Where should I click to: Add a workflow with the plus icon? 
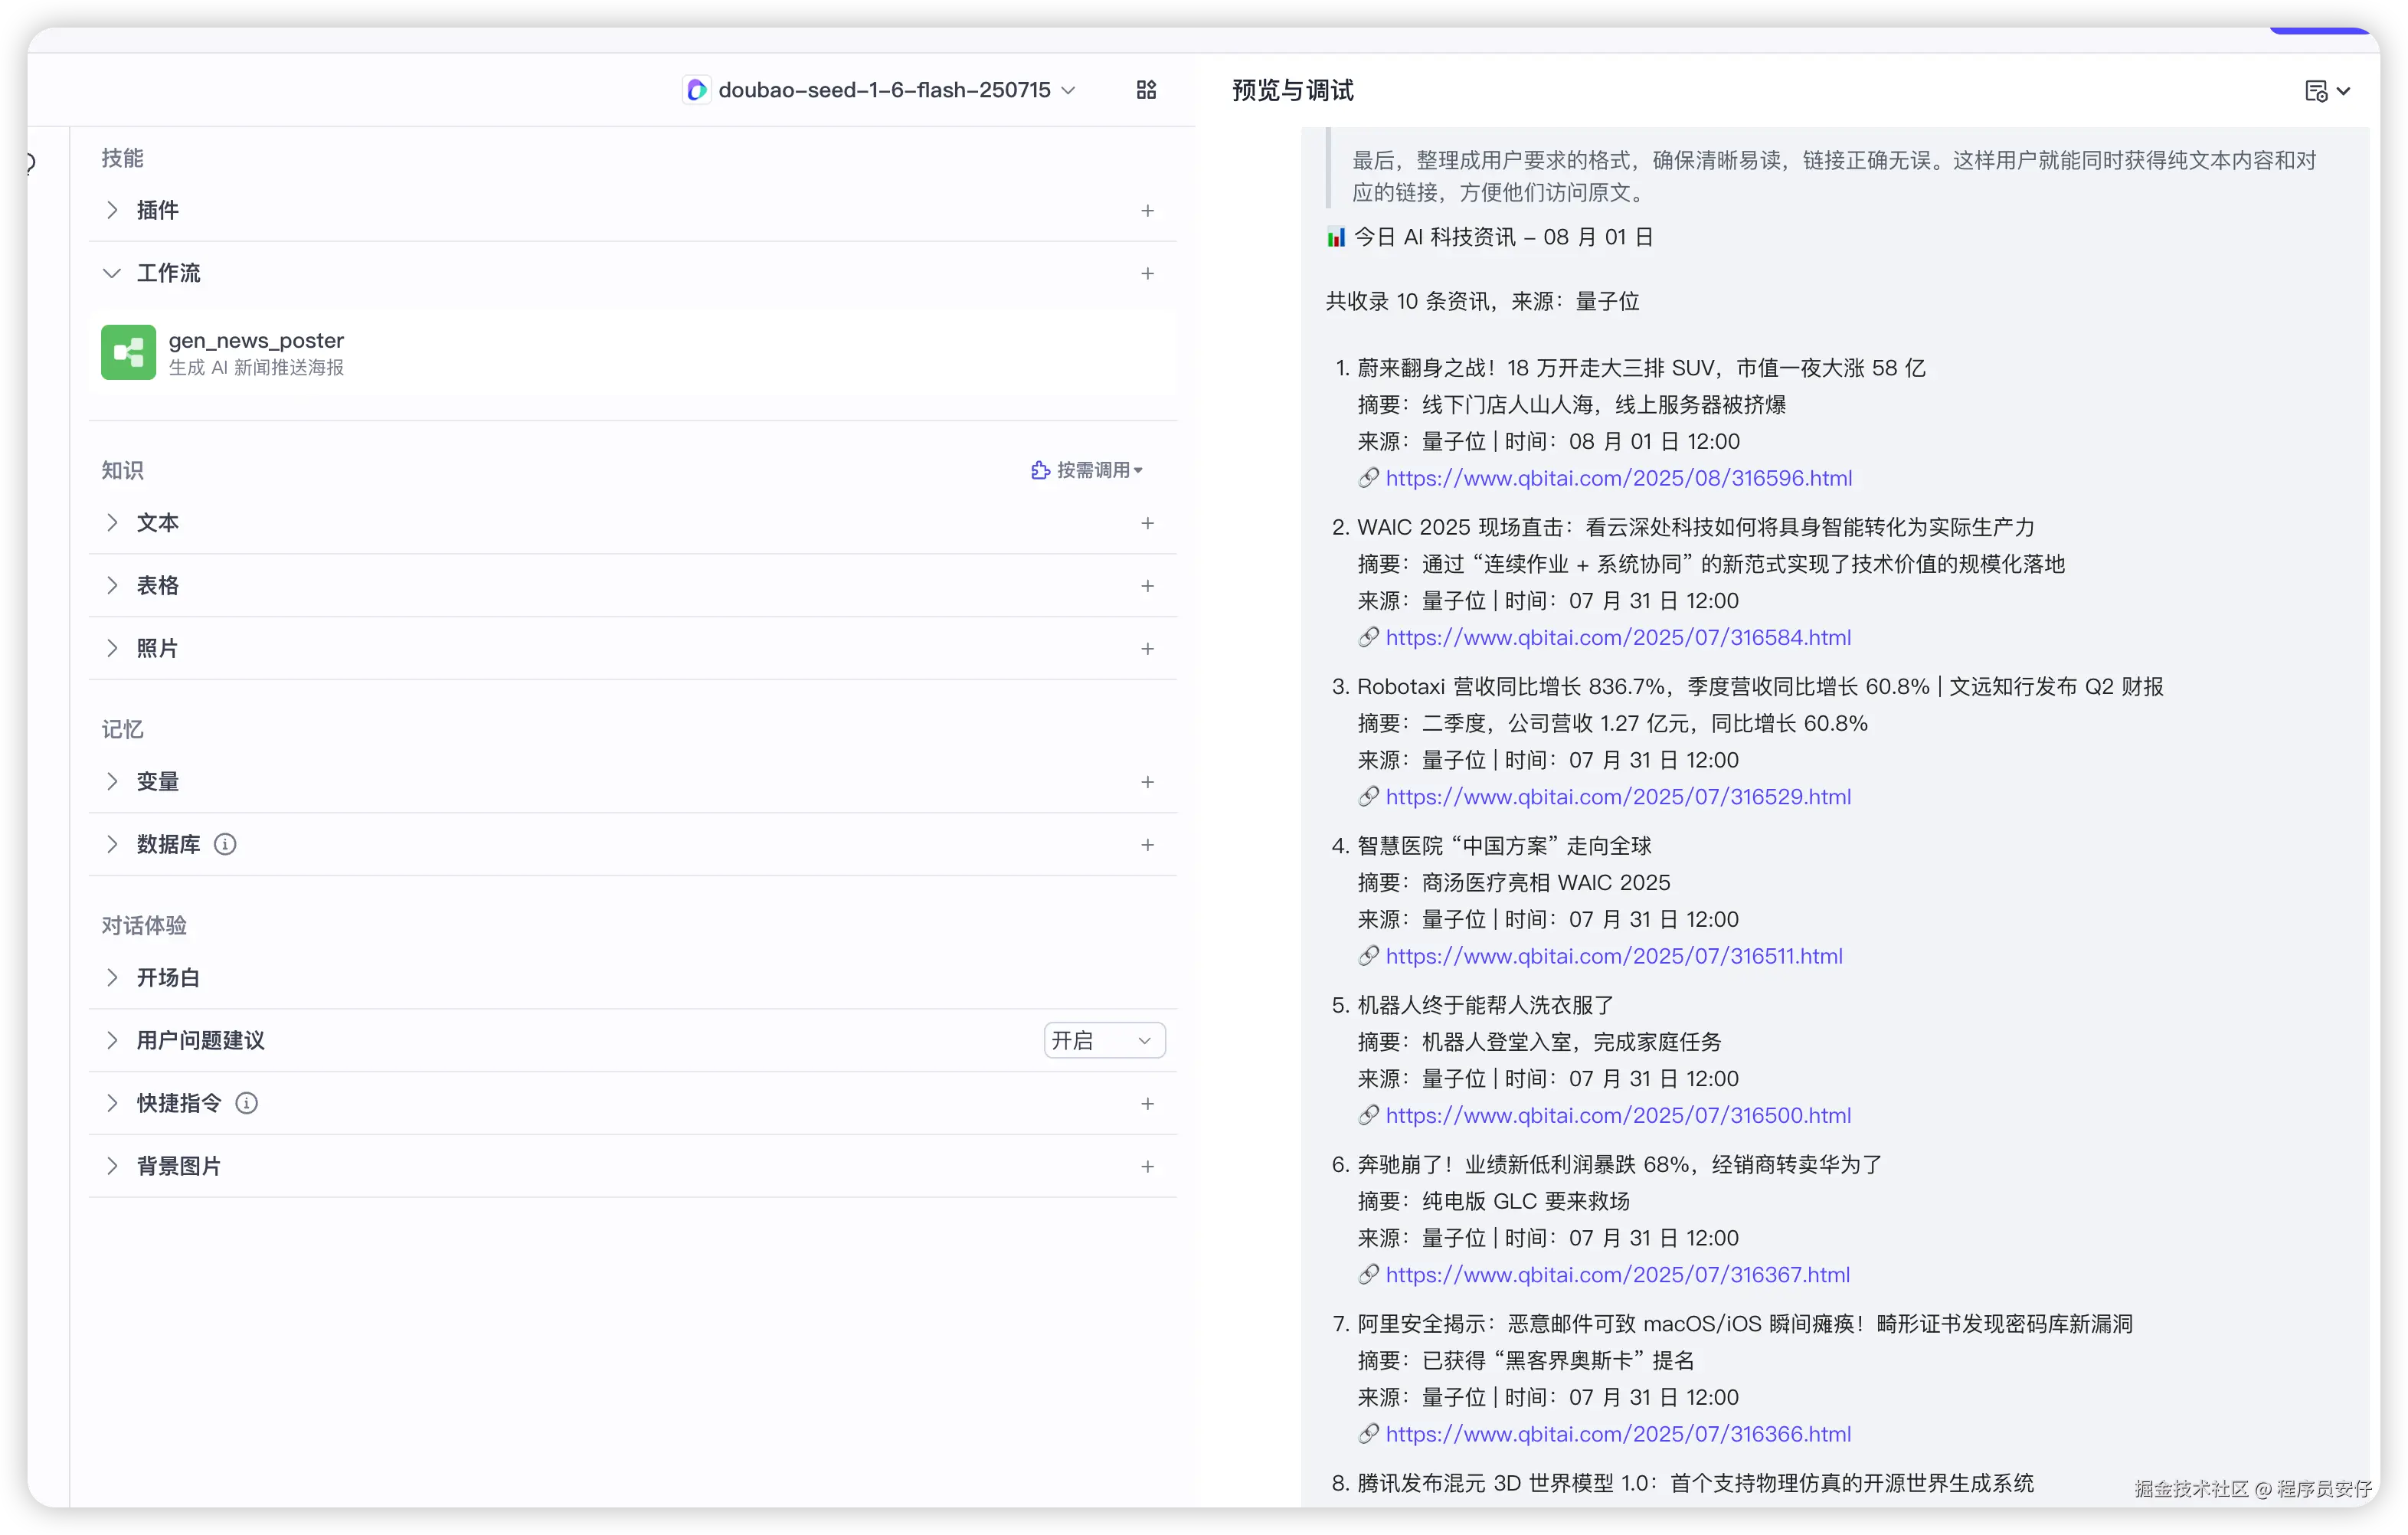[x=1147, y=273]
